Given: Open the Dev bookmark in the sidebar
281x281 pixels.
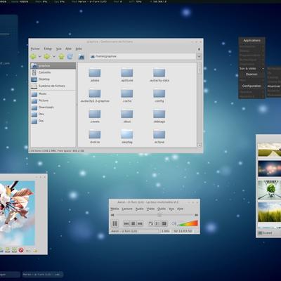Looking at the screenshot, I should pyautogui.click(x=53, y=114).
